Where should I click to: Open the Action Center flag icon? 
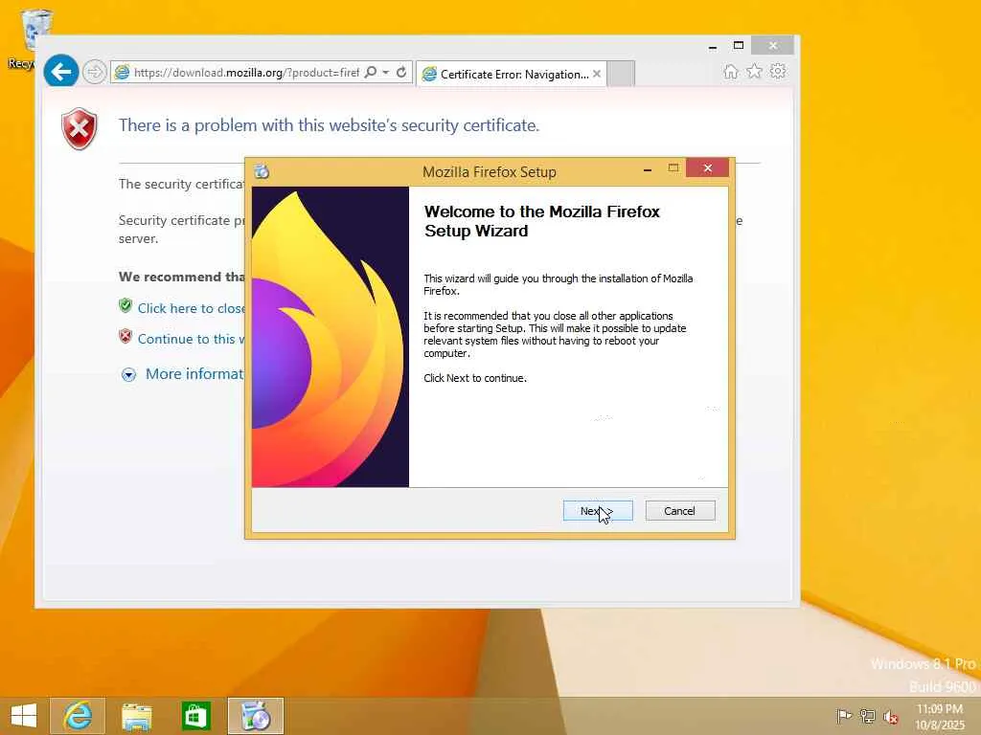click(x=844, y=716)
